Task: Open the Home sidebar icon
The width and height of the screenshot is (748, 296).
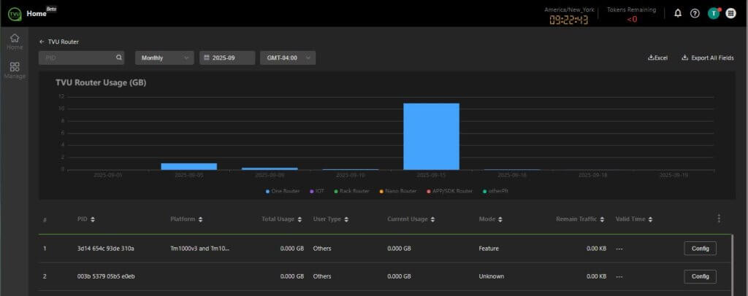Action: tap(15, 42)
